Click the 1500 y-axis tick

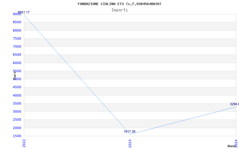tap(17, 136)
